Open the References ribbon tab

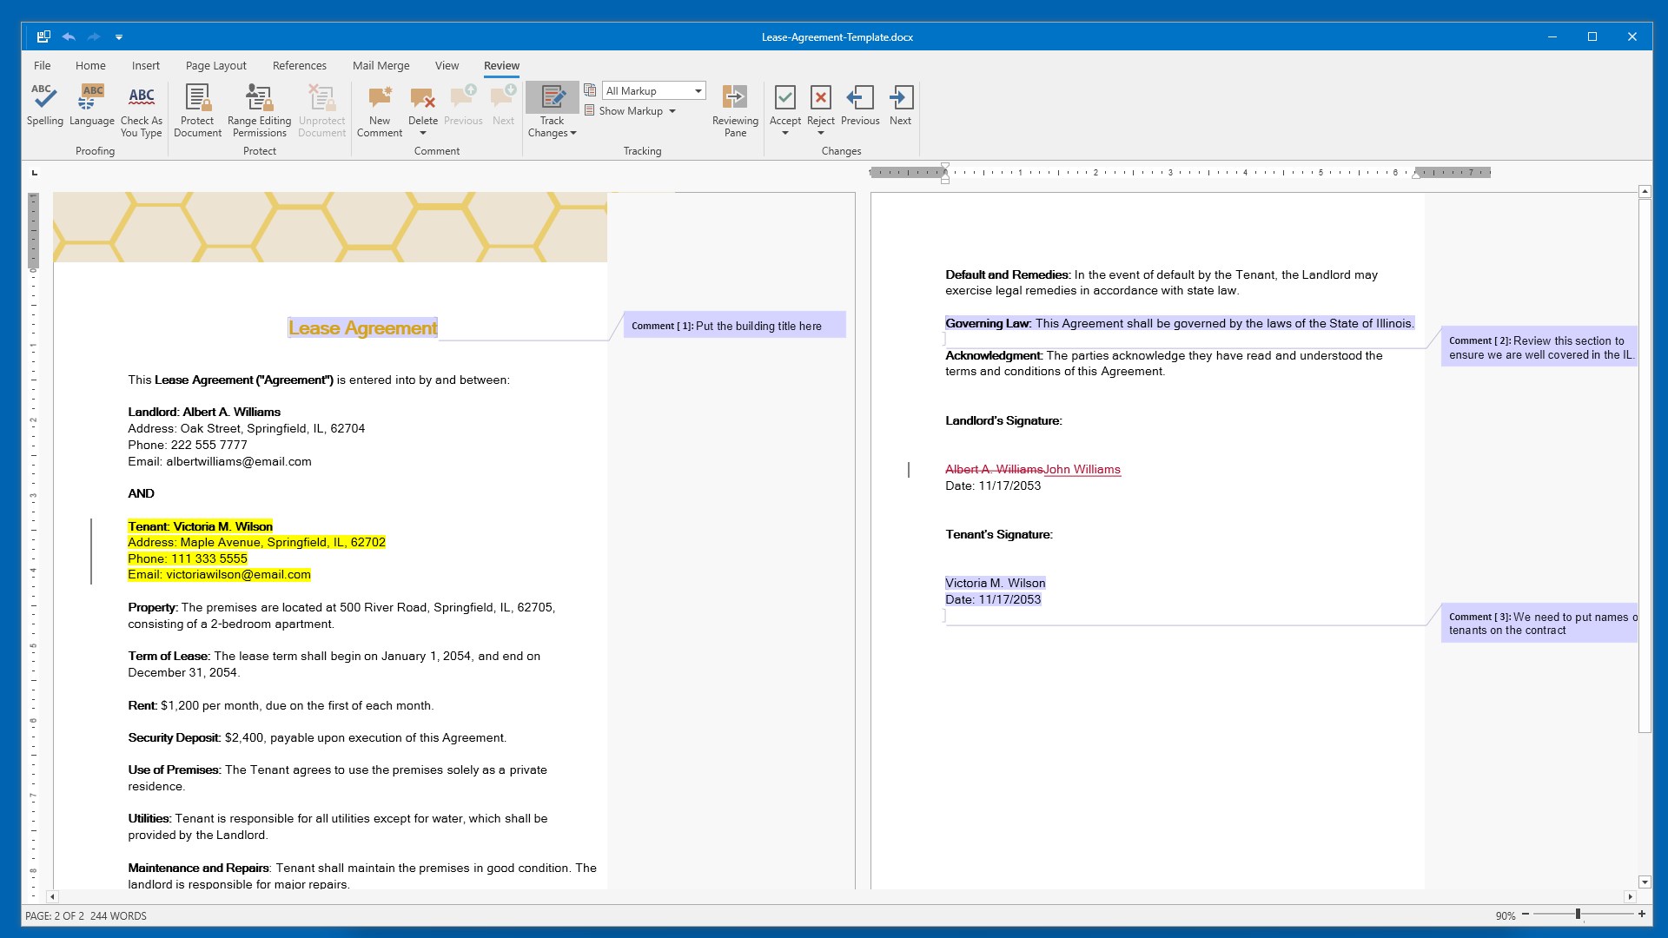pos(300,65)
